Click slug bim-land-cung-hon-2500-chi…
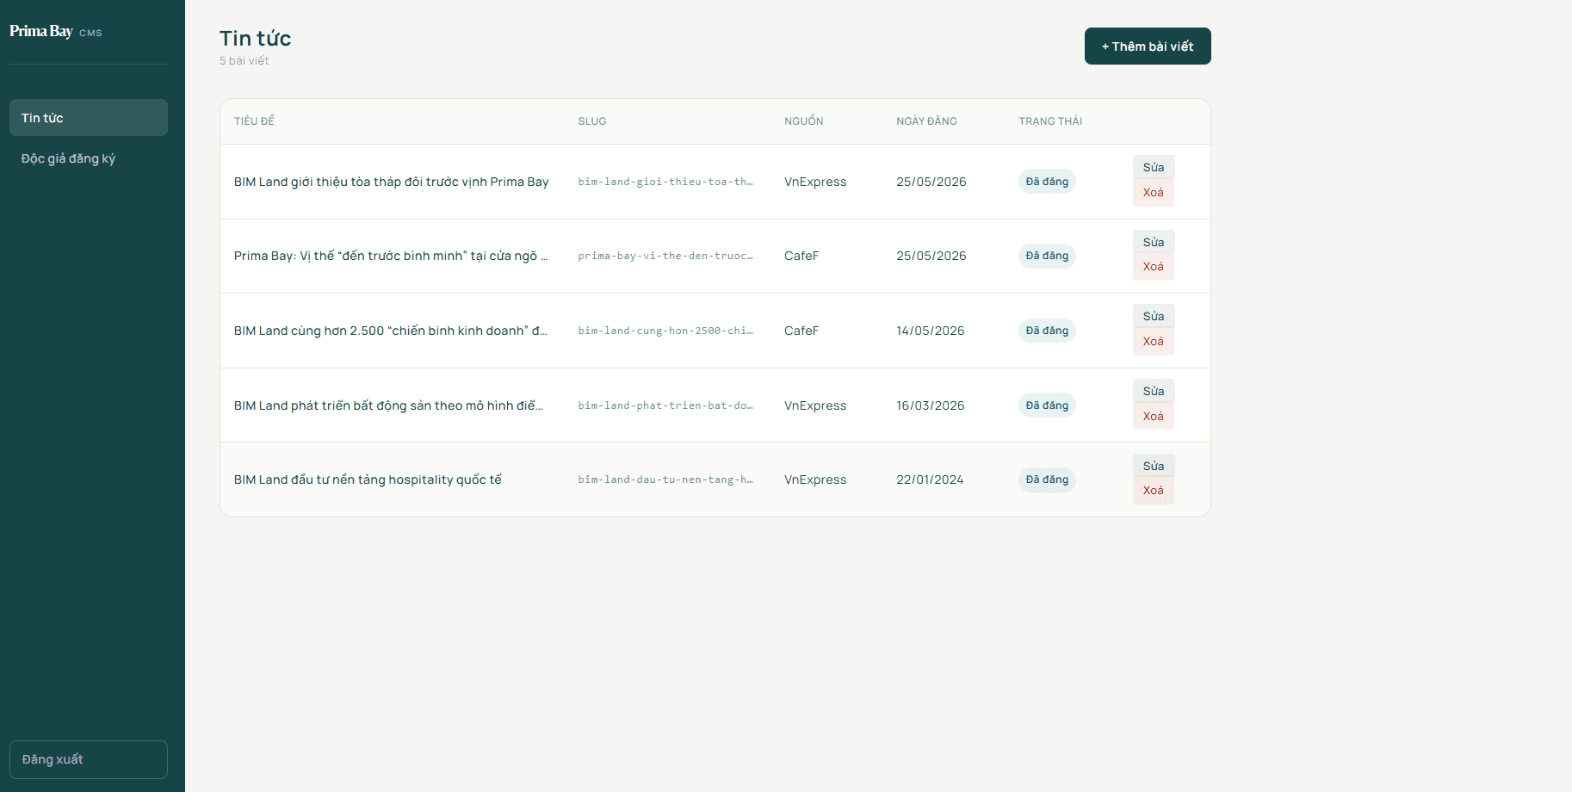 (x=665, y=331)
